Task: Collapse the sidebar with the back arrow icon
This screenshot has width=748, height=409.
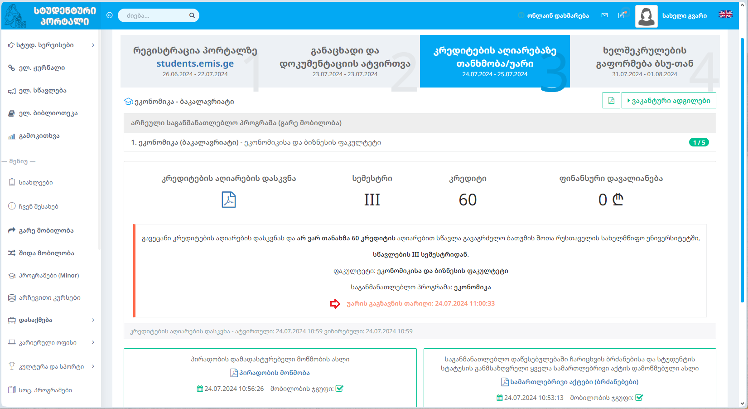Action: 109,15
